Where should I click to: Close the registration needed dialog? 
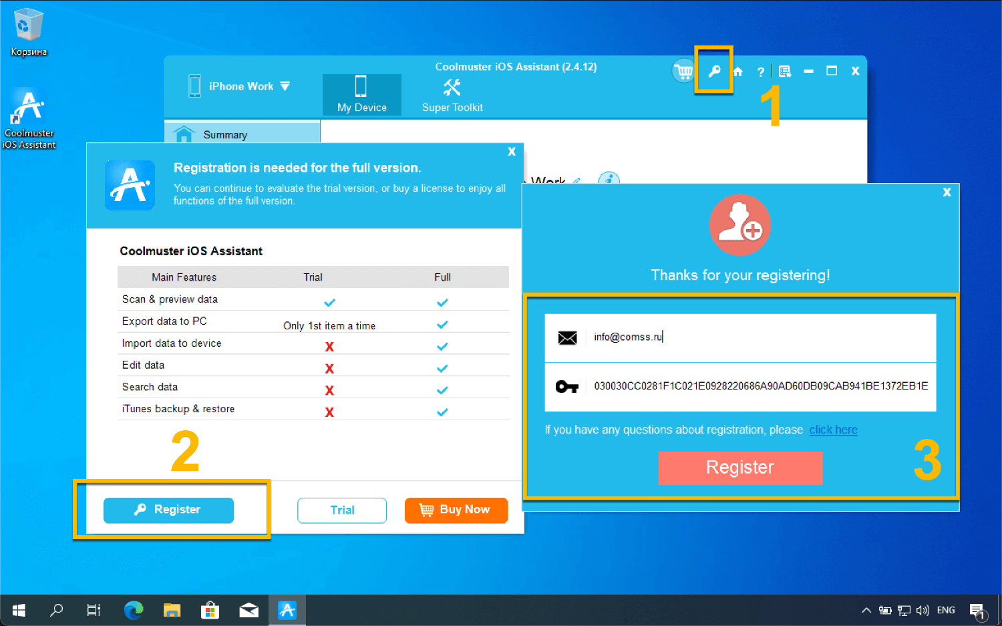(512, 152)
